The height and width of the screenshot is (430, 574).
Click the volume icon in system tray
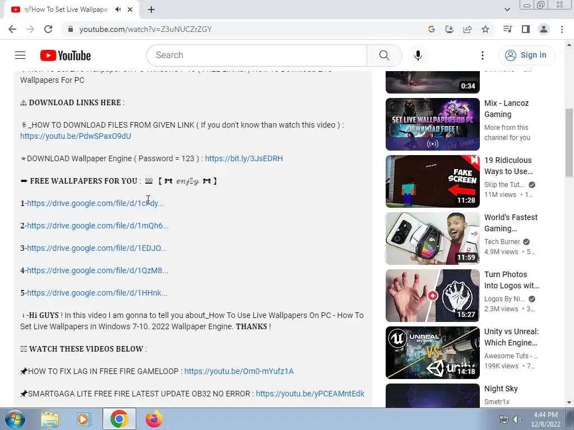point(517,419)
